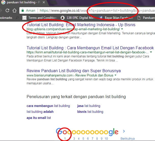Open 'Terms and Conditions' bookmark
This screenshot has height=141, width=155.
tap(43, 18)
